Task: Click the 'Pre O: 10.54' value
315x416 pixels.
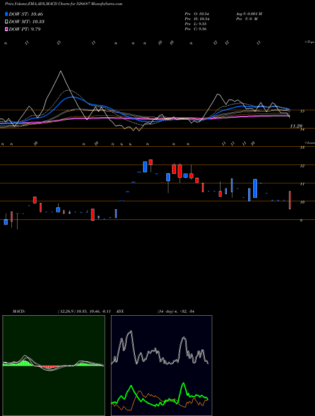Action: click(197, 14)
